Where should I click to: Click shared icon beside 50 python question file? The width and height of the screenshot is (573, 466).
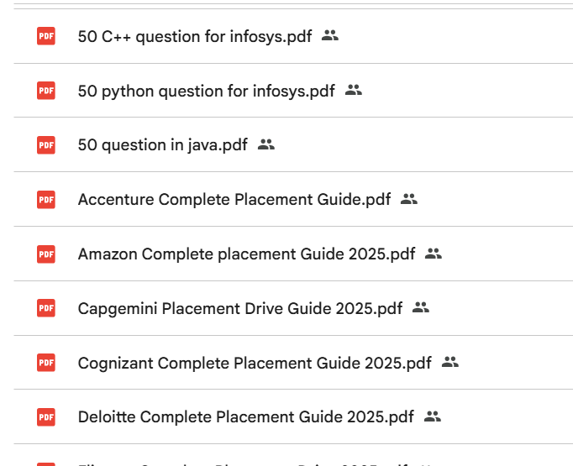(354, 91)
